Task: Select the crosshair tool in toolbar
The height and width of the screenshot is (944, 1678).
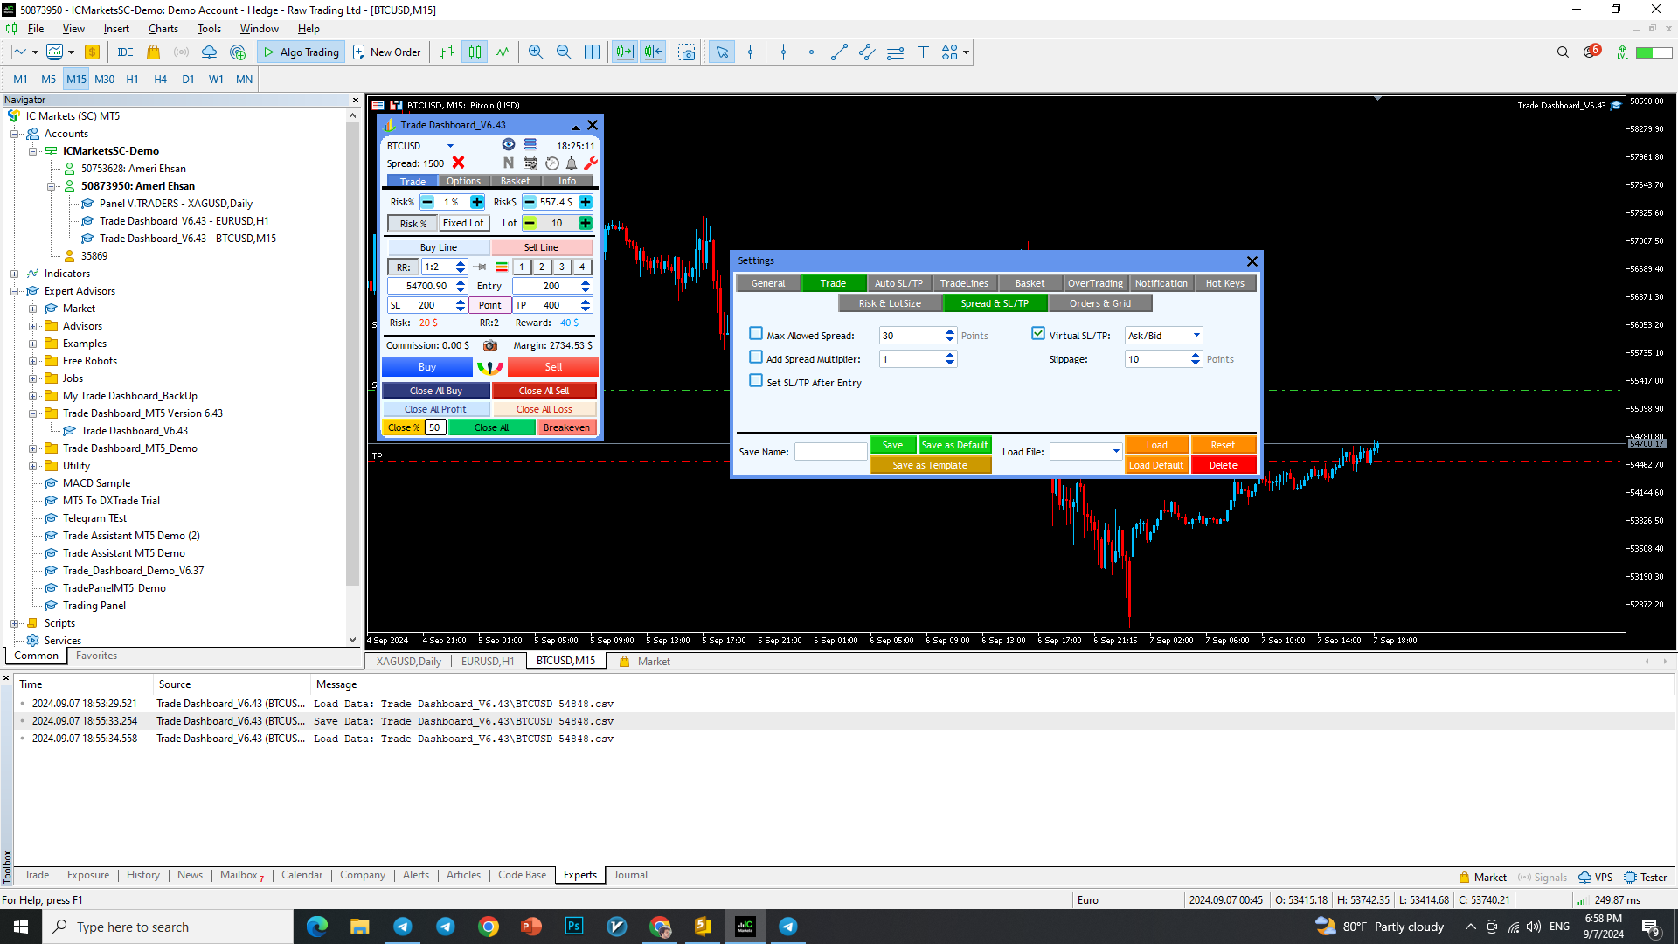Action: [x=750, y=52]
